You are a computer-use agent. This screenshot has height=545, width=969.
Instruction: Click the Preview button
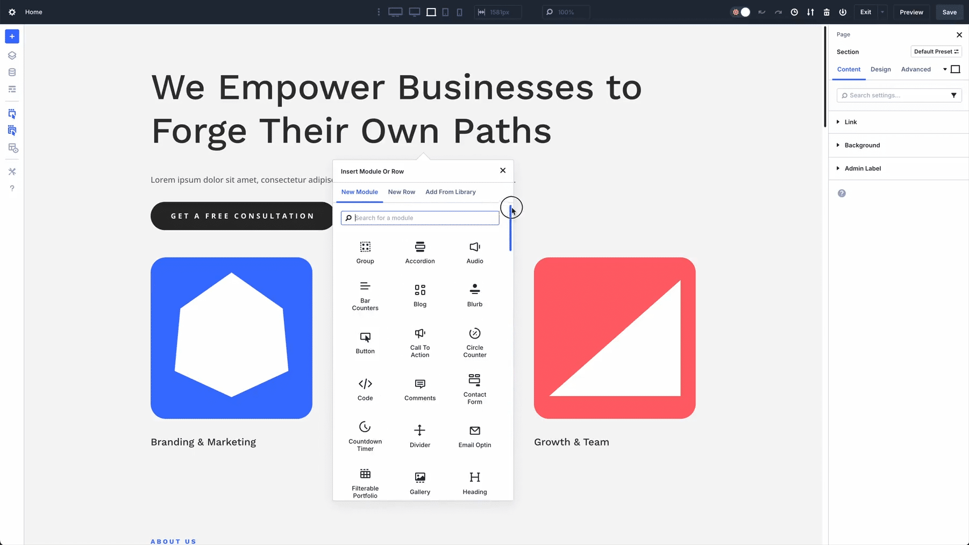click(x=911, y=12)
